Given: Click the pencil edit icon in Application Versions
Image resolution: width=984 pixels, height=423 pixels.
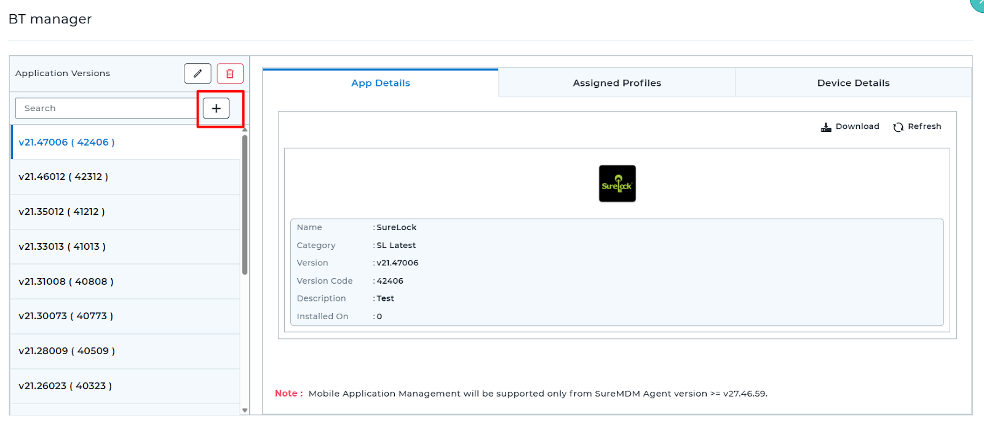Looking at the screenshot, I should 197,74.
